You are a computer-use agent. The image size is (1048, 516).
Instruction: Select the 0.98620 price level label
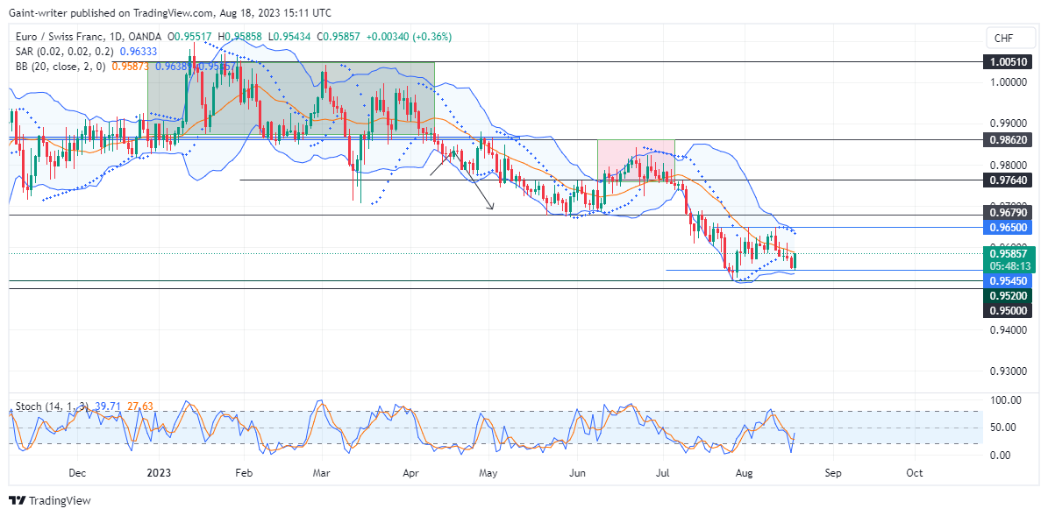tap(1008, 140)
